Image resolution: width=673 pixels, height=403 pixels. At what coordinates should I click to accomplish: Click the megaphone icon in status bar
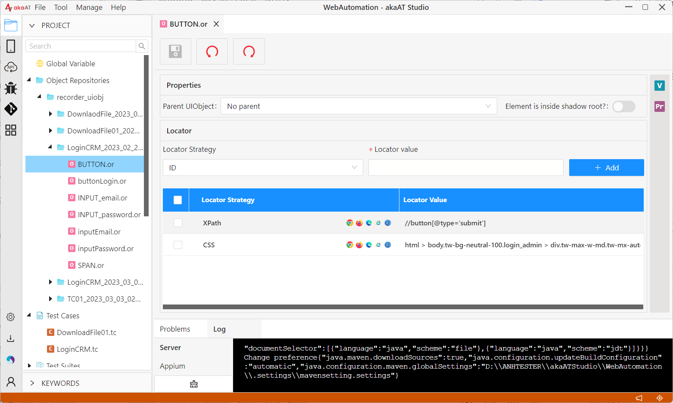tap(639, 398)
